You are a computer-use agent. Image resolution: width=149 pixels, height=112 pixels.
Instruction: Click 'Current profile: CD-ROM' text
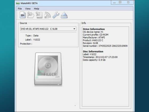click(96, 35)
